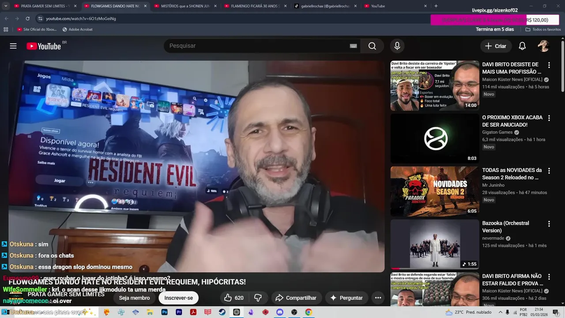This screenshot has height=318, width=565.
Task: Open File Explorer from taskbar
Action: coord(150,312)
